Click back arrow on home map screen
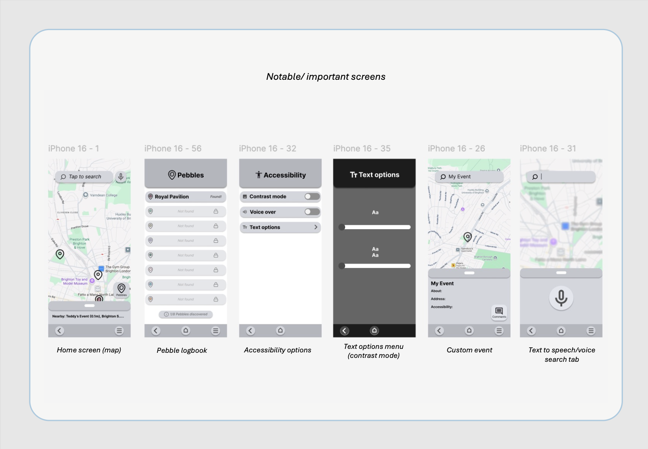The width and height of the screenshot is (648, 449). coord(60,331)
